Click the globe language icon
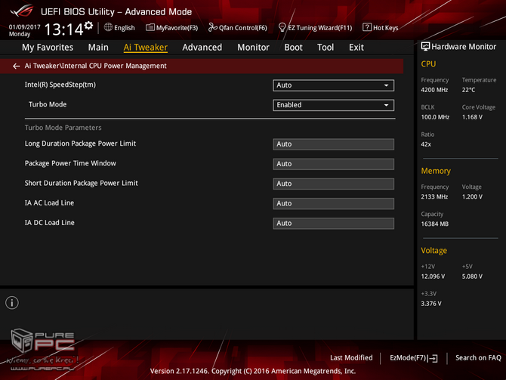 tap(108, 27)
